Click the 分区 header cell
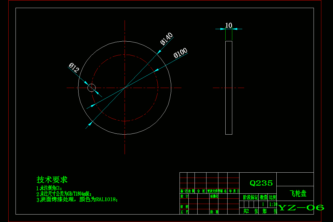 pyautogui.click(x=201, y=191)
